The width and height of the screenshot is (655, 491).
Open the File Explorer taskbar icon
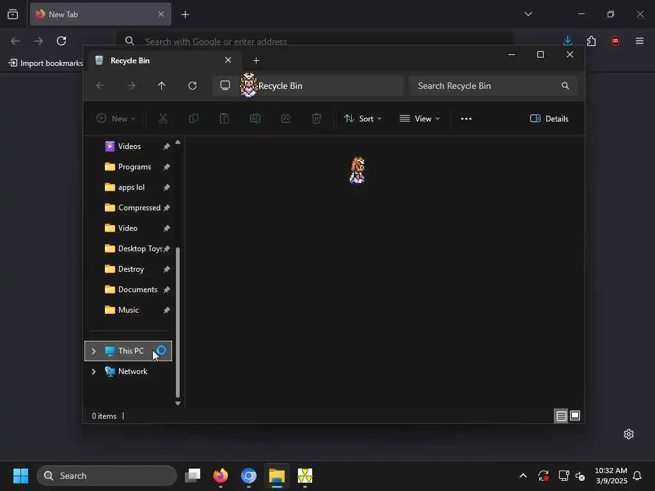pyautogui.click(x=276, y=476)
